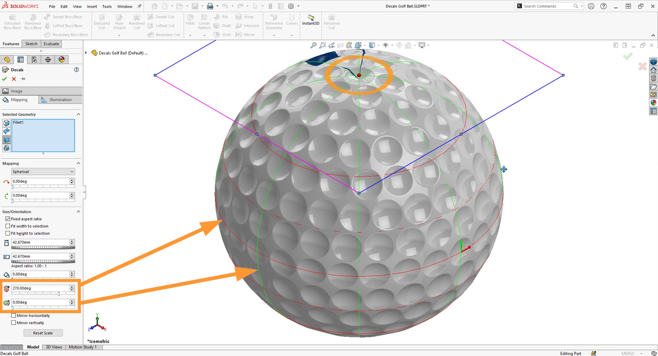Screen dimensions: 658x356
Task: Switch to the Motion Study 1 tab
Action: click(83, 347)
